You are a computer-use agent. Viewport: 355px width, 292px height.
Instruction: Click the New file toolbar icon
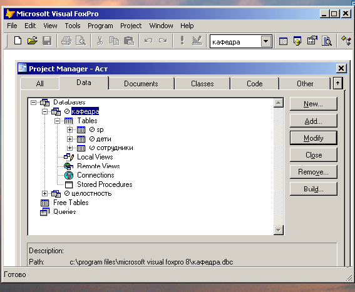click(x=18, y=41)
